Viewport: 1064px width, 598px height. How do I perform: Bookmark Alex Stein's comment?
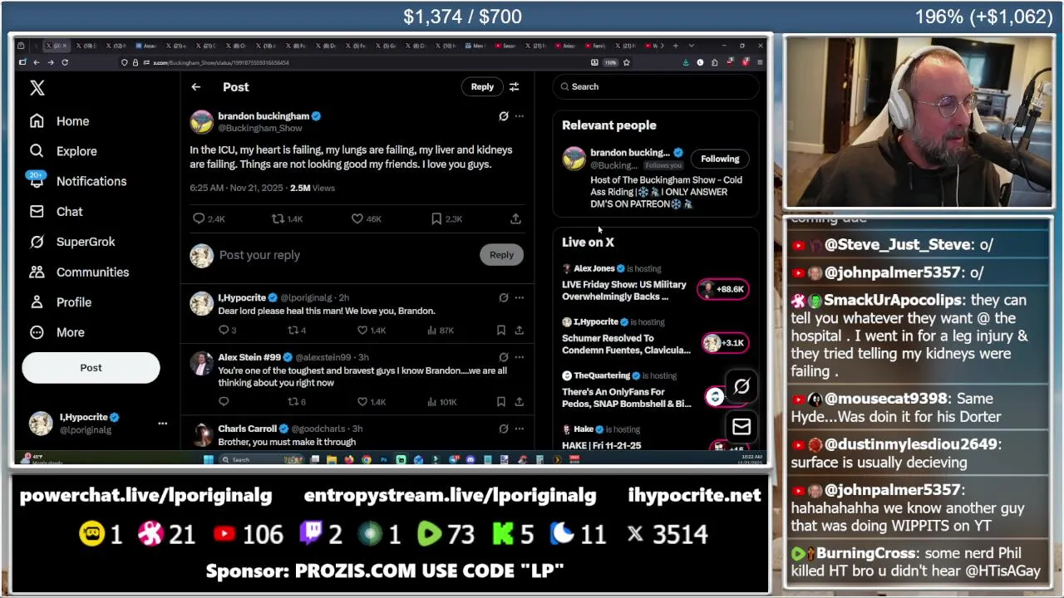[501, 401]
